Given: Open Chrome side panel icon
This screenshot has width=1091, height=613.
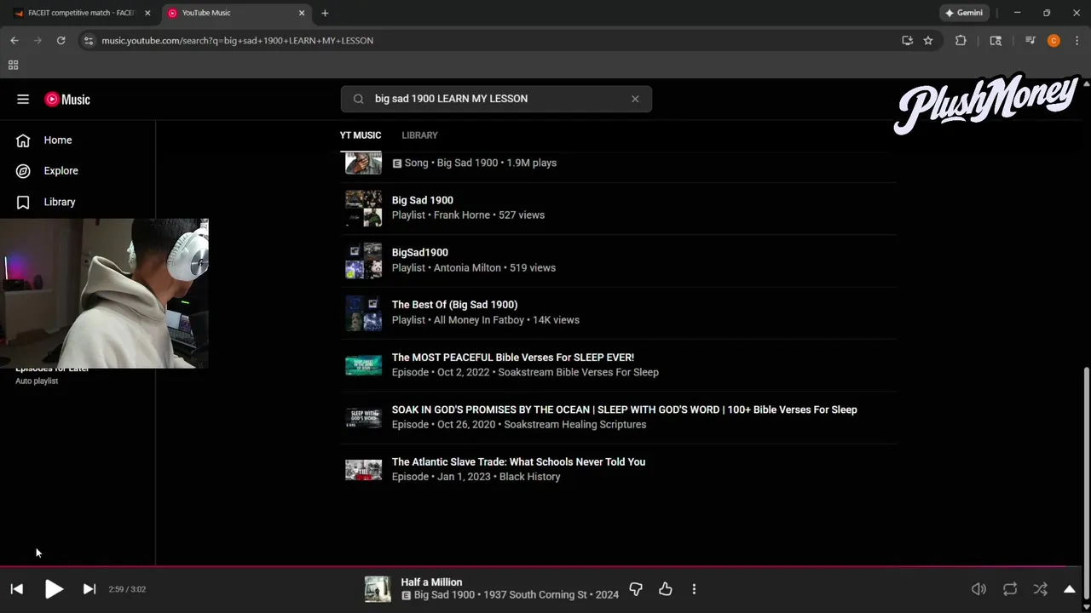Looking at the screenshot, I should click(996, 40).
